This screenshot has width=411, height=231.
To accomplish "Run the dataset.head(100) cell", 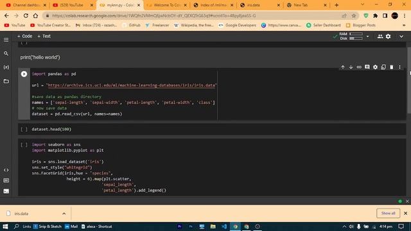I will [24, 129].
